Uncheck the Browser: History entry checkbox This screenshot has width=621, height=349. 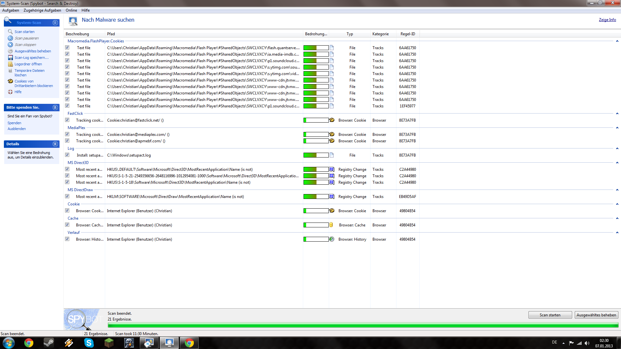pyautogui.click(x=67, y=239)
